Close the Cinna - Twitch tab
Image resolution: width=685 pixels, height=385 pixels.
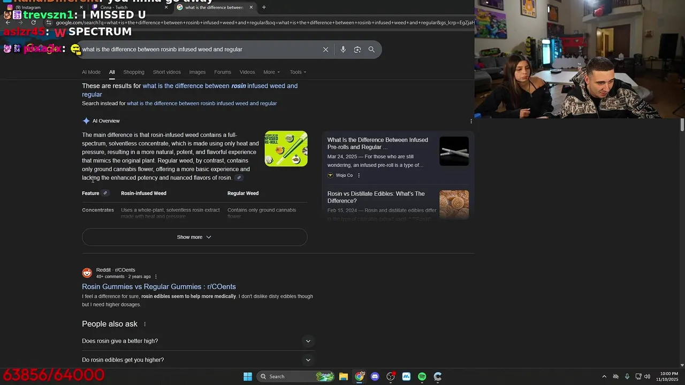pyautogui.click(x=166, y=7)
